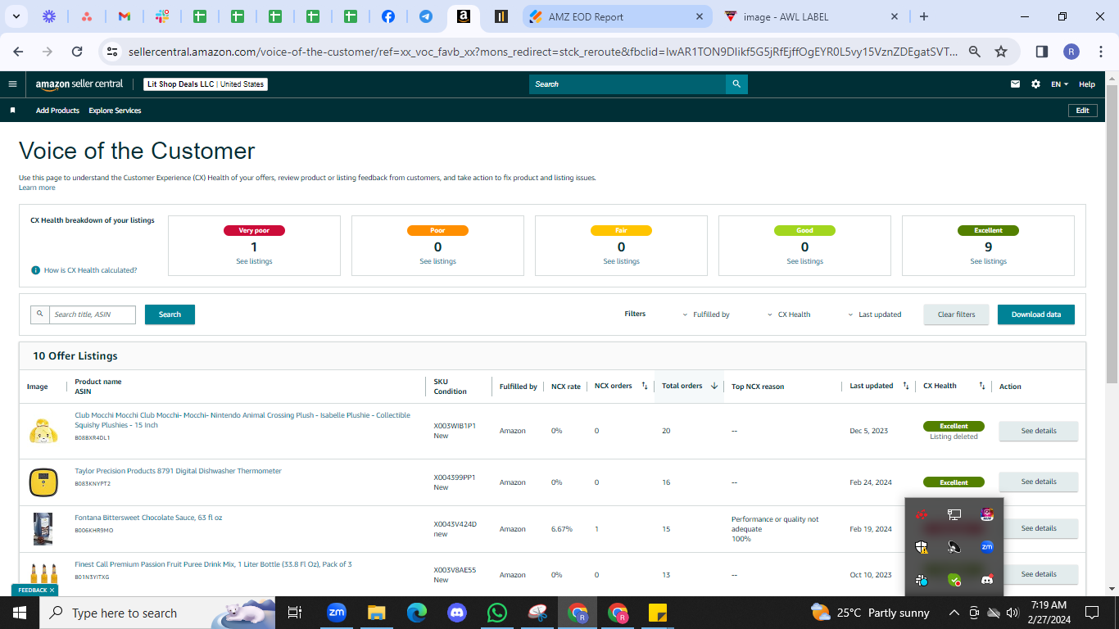See listings under Poor
The width and height of the screenshot is (1119, 629).
tap(437, 261)
